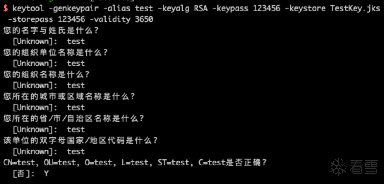Click the 您所在的城市或区域名称是什么 prompt line
Viewport: 384px width, 184px height.
coord(69,96)
